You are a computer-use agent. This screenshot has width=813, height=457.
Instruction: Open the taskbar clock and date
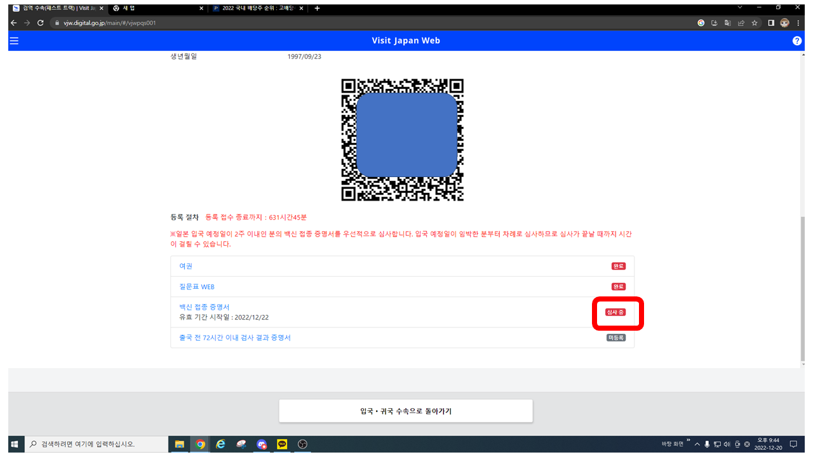[x=768, y=444]
